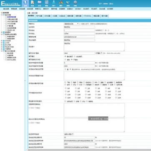This screenshot has height=151, width=151.
Task: Open 执行SQL语句 in the sidebar tree
Action: click(12, 60)
